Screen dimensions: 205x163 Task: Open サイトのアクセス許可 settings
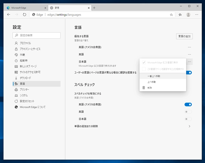pyautogui.click(x=36, y=72)
